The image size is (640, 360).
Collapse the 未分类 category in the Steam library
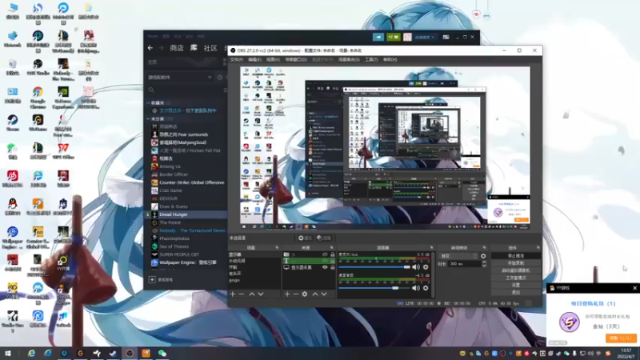(x=148, y=118)
